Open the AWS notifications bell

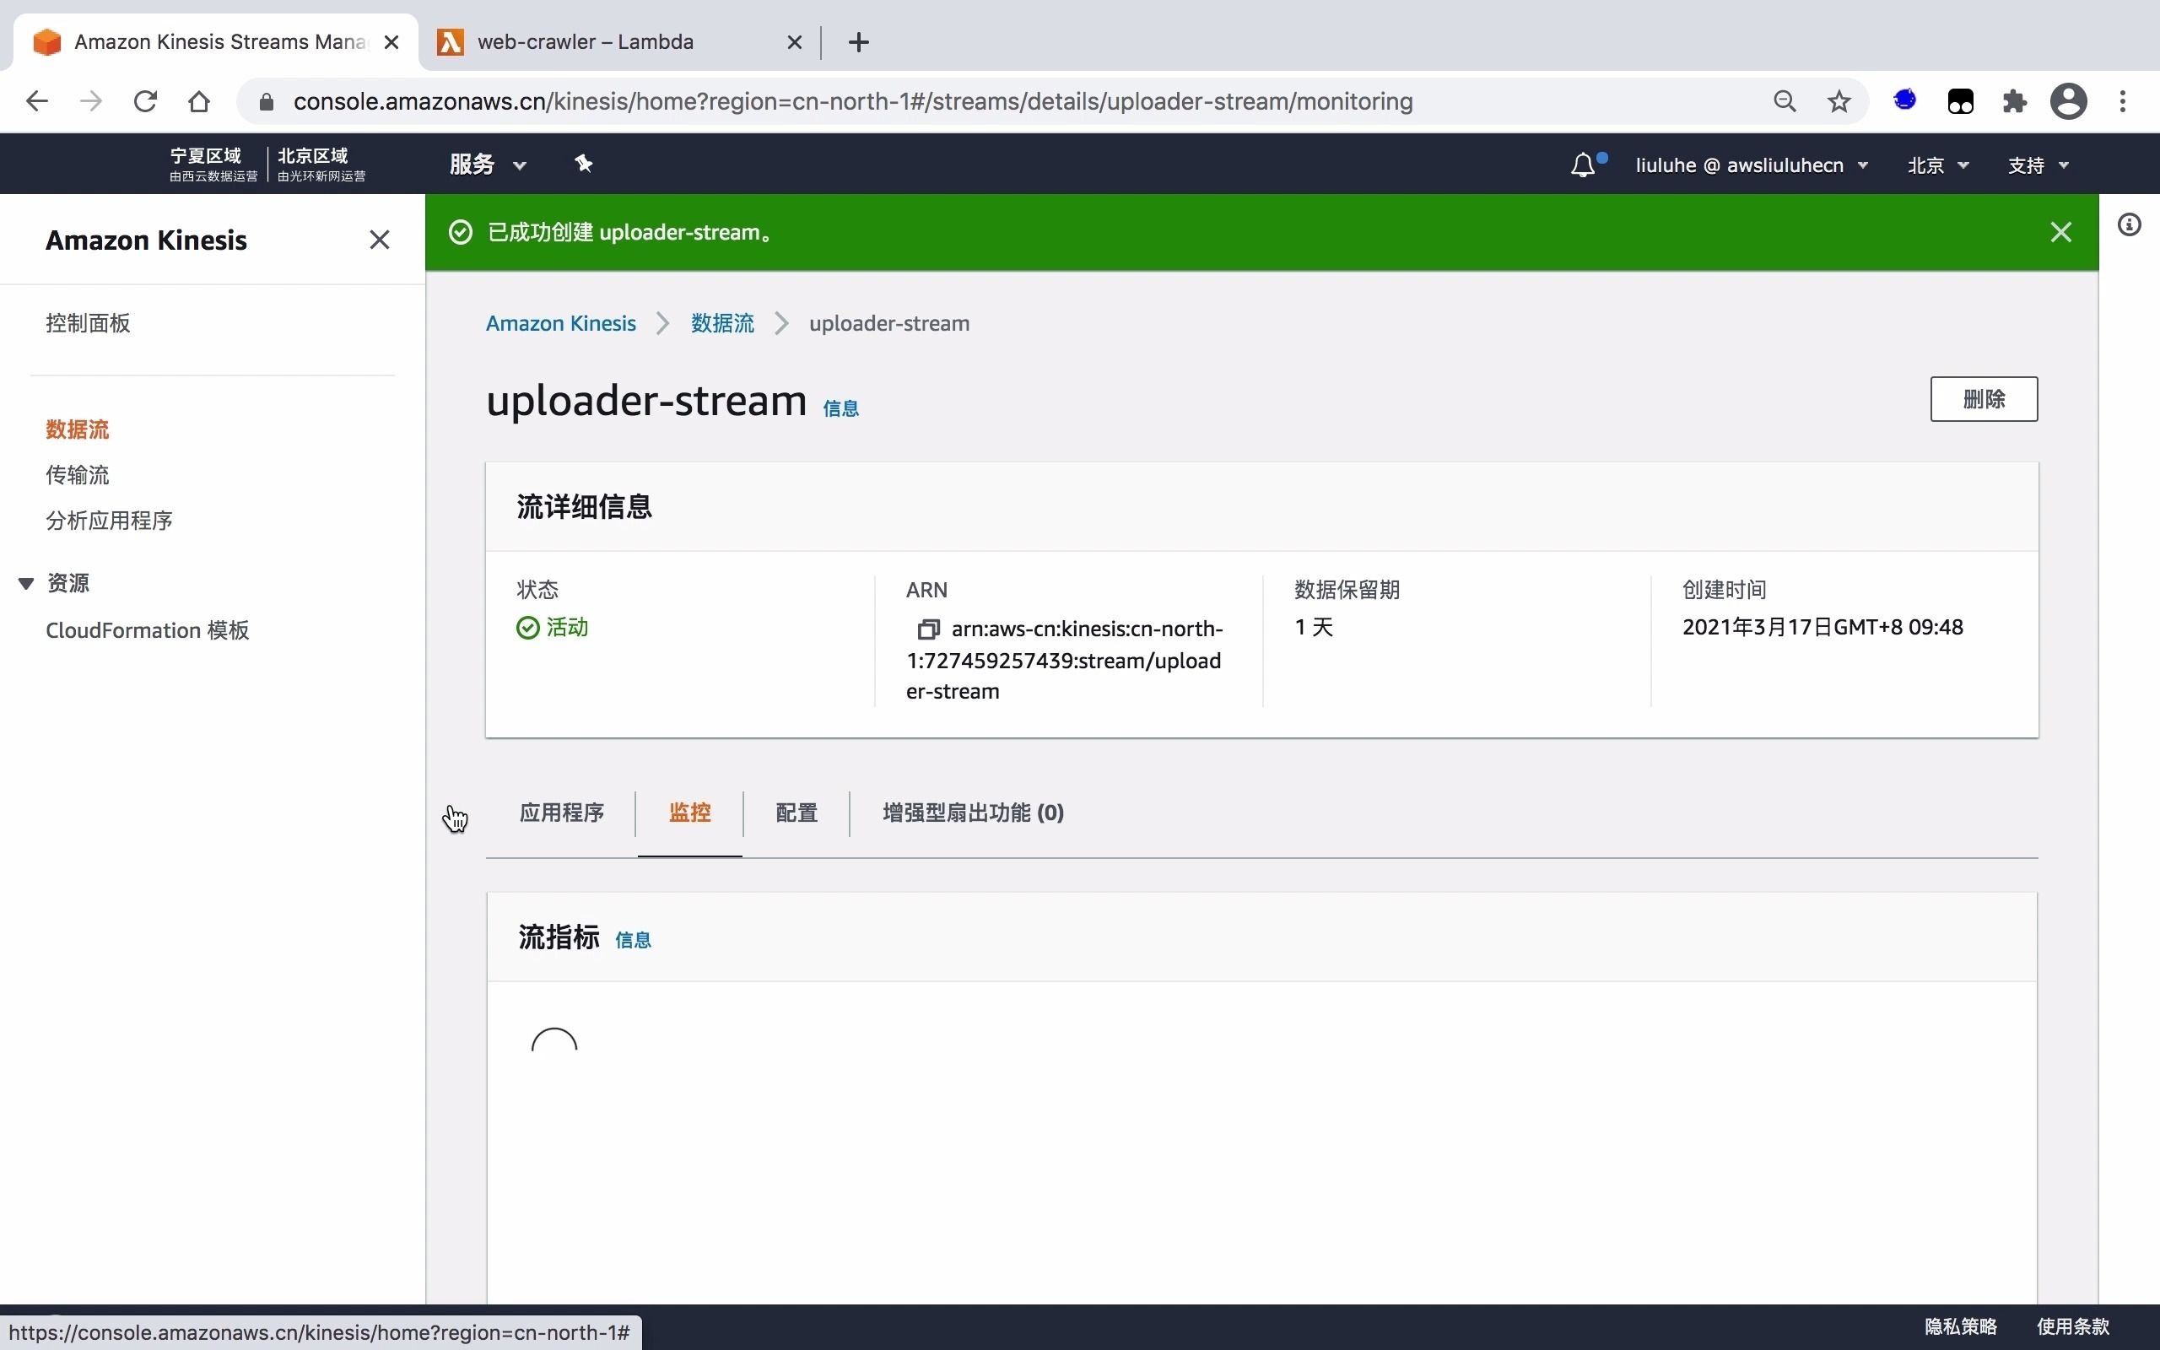(x=1583, y=165)
